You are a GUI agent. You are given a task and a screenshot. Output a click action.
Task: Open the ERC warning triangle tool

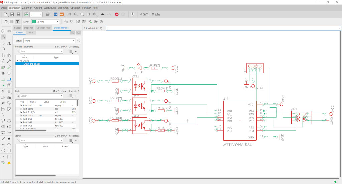9,163
